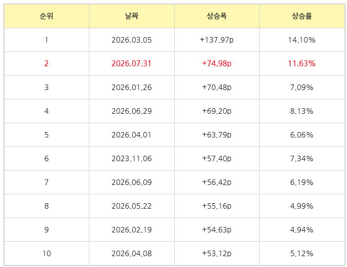Select the date 2026.01.26 cell
Viewport: 347px width, 267px height.
click(132, 88)
